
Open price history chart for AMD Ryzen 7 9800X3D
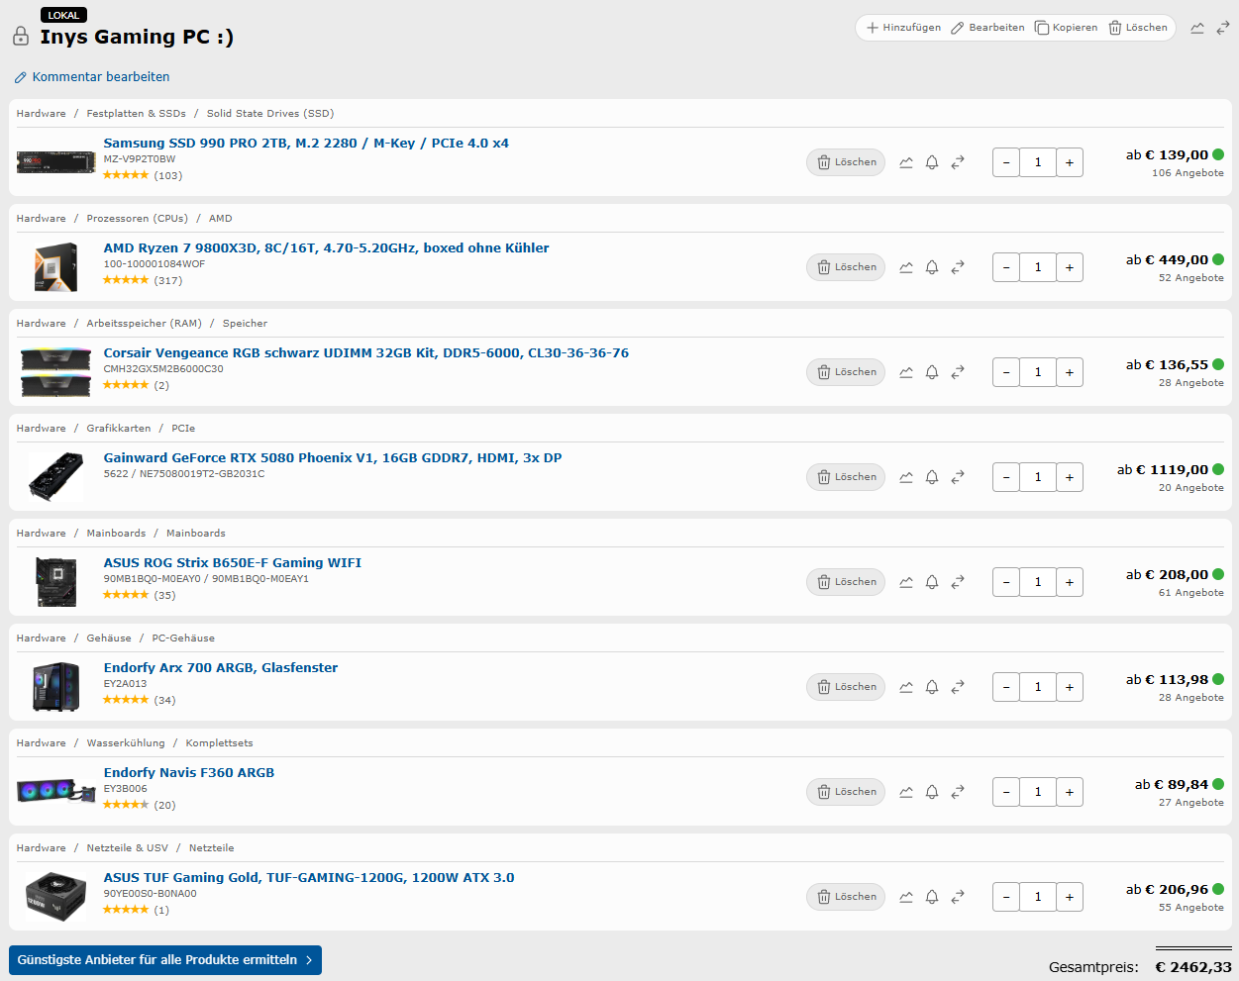906,267
